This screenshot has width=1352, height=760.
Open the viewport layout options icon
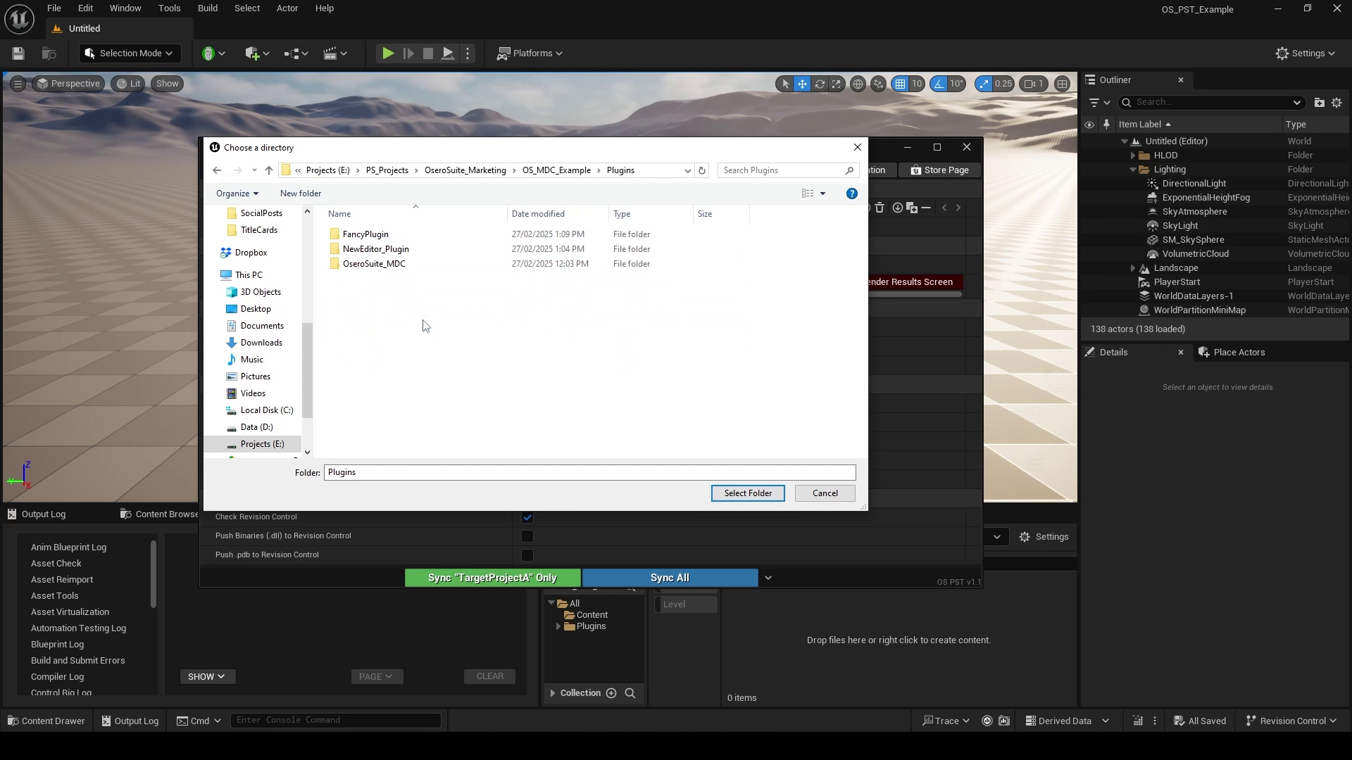[x=1063, y=84]
